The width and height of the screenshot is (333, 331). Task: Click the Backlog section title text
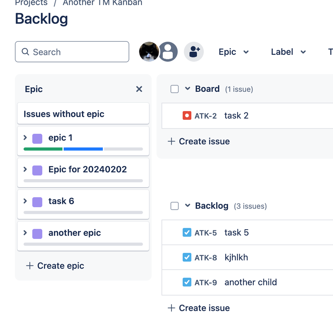pos(212,206)
